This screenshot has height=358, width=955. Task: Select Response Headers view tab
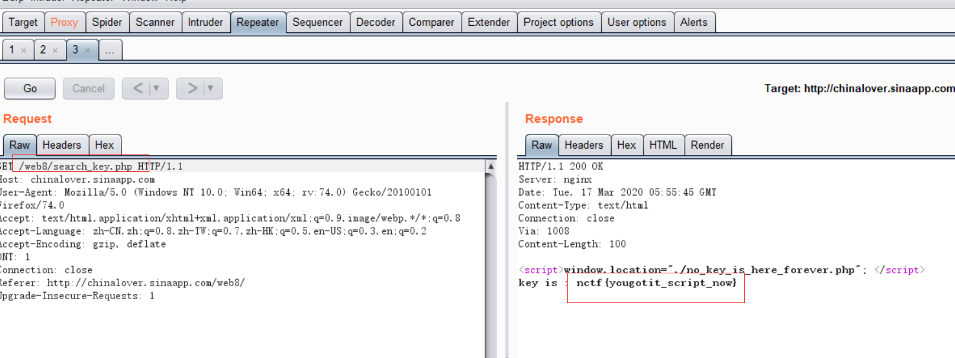(583, 145)
